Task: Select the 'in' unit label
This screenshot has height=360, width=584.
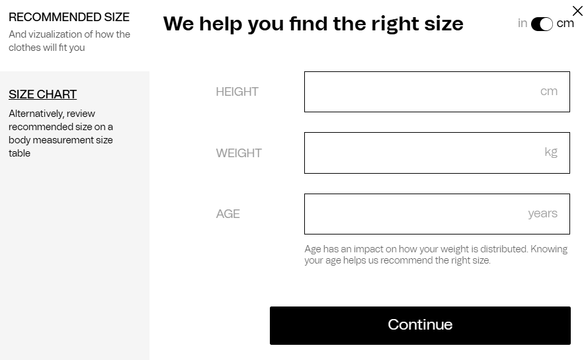Action: point(522,24)
